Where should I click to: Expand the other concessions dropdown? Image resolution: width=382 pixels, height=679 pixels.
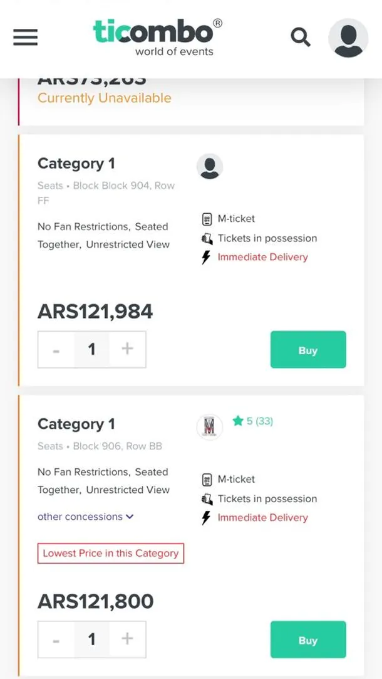coord(86,517)
